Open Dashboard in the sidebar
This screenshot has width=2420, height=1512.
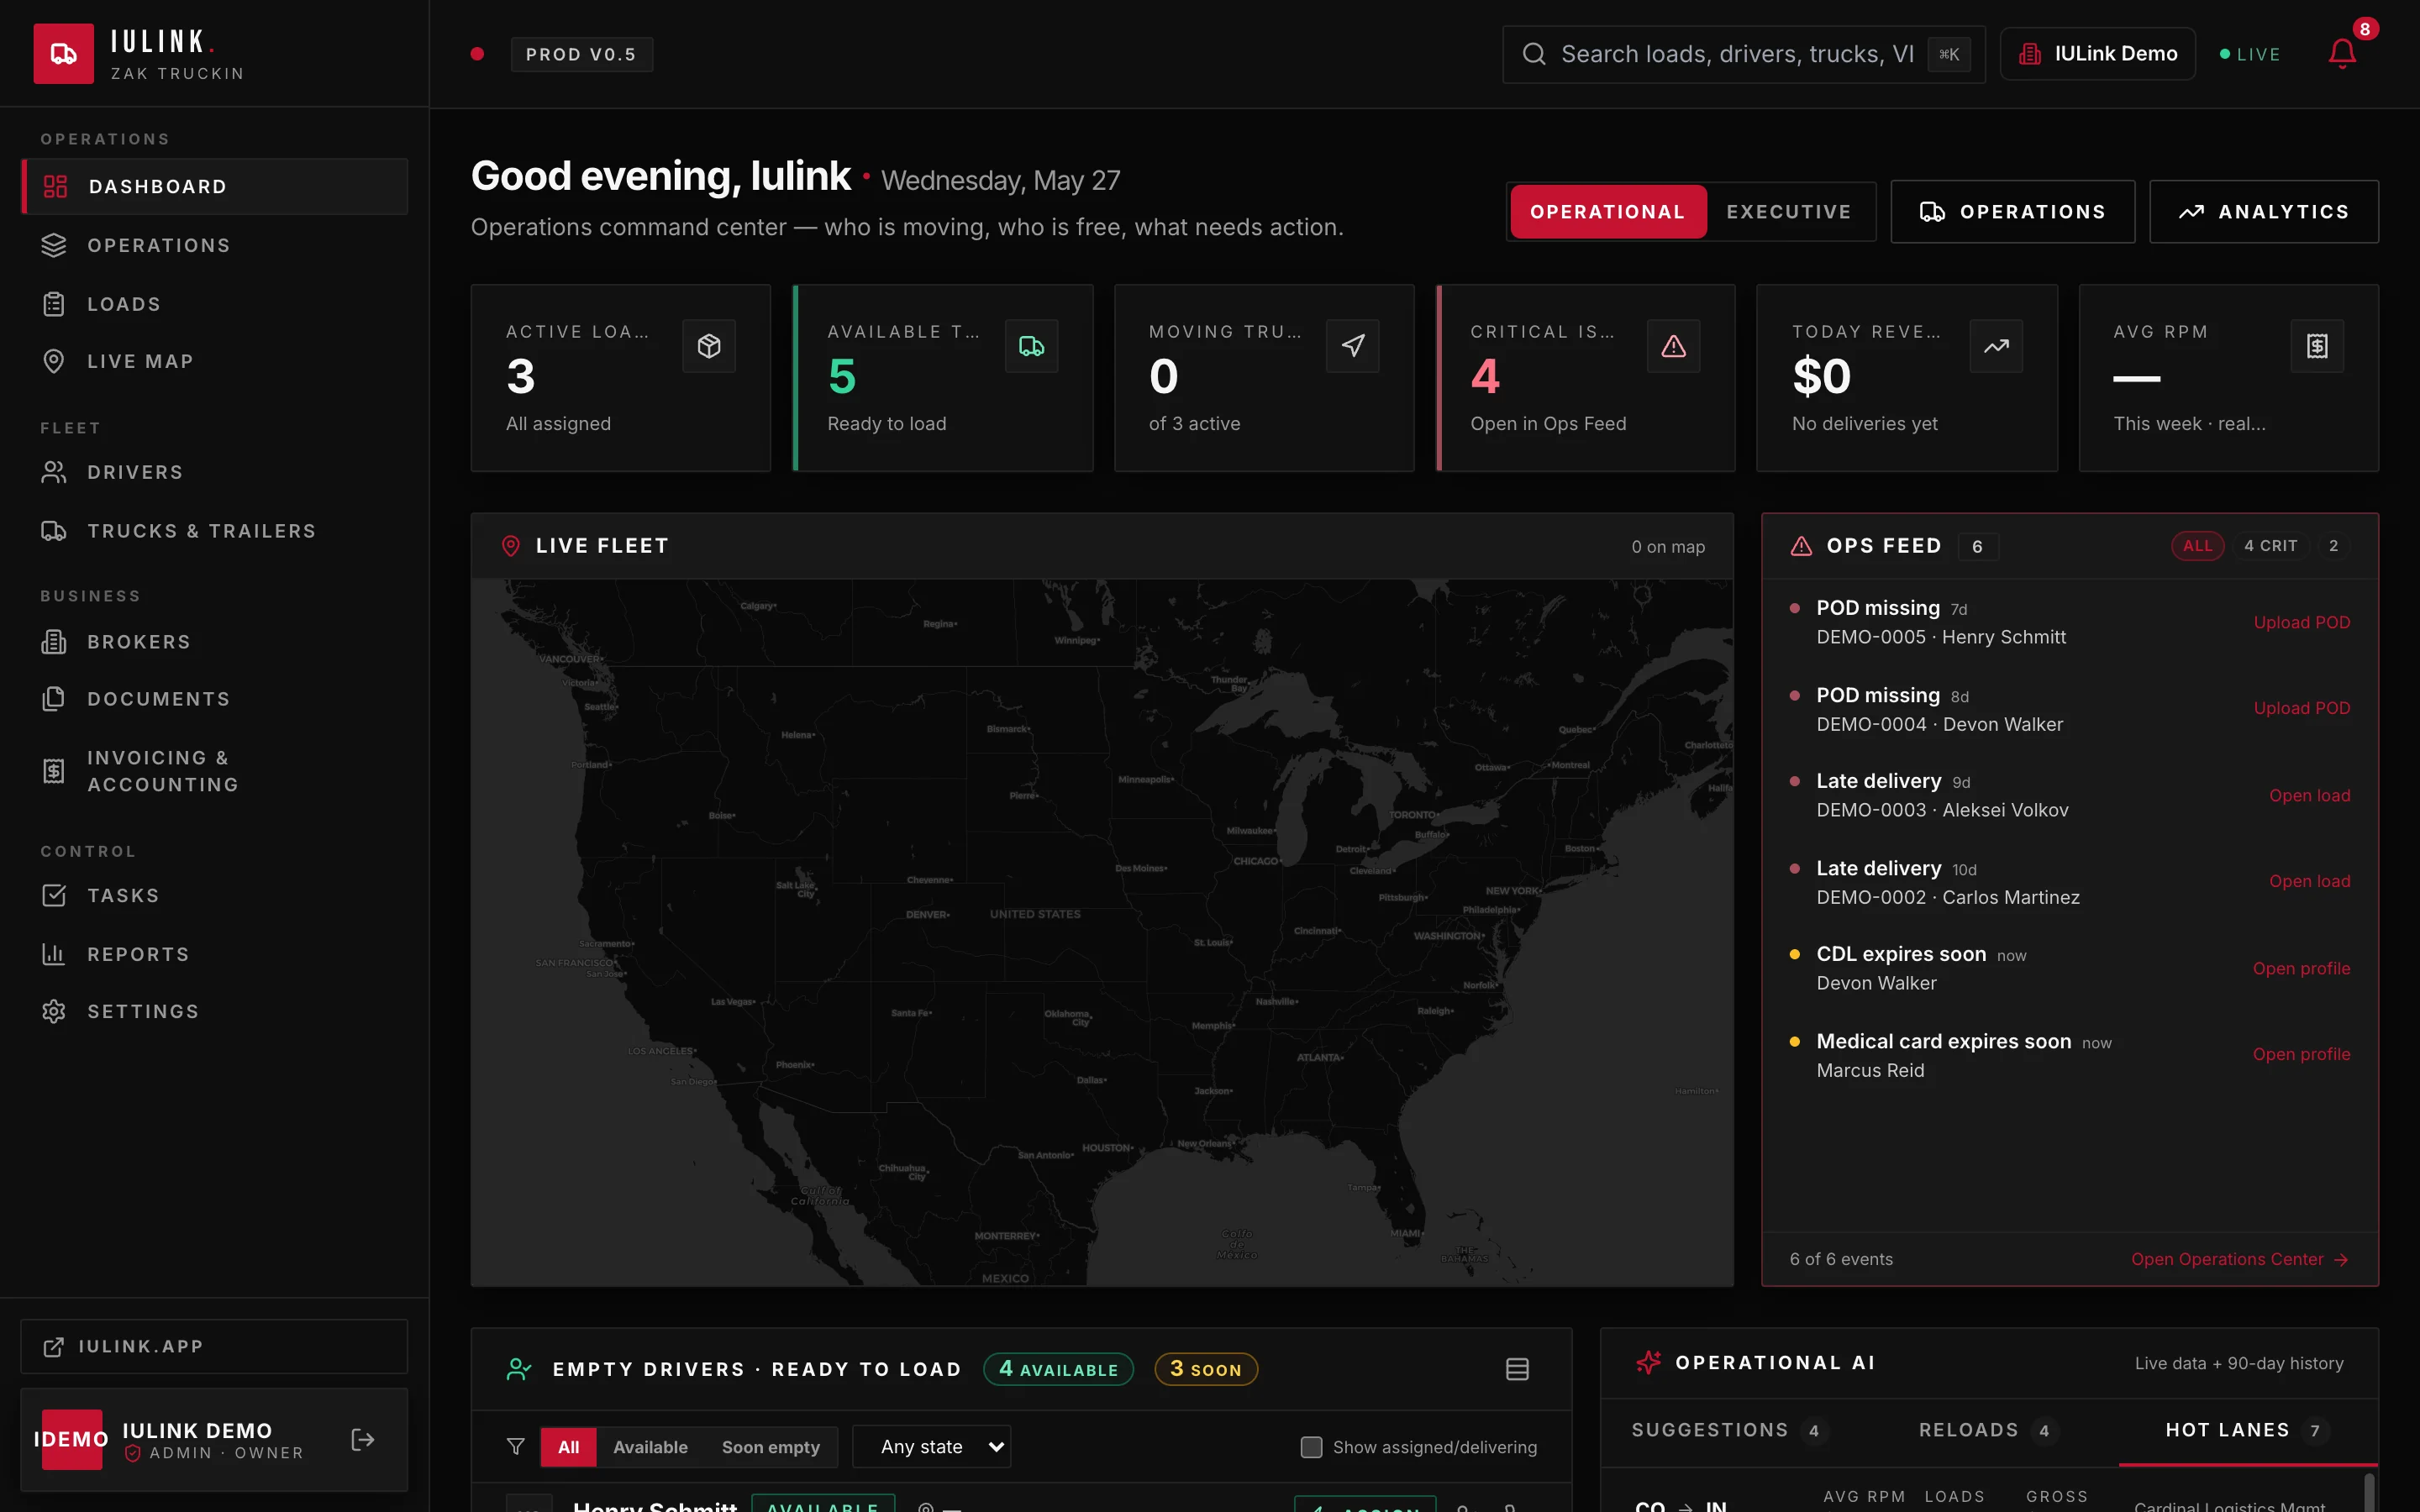(x=214, y=186)
